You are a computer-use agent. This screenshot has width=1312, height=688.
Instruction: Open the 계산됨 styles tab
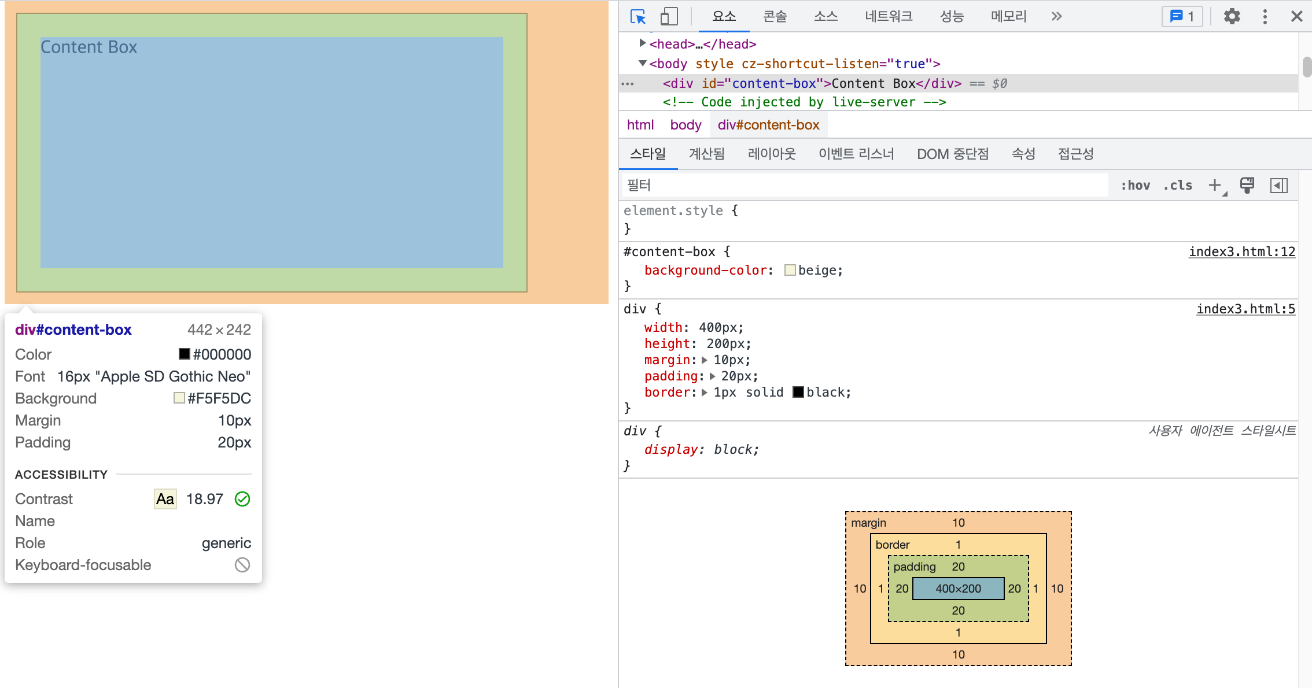(706, 154)
